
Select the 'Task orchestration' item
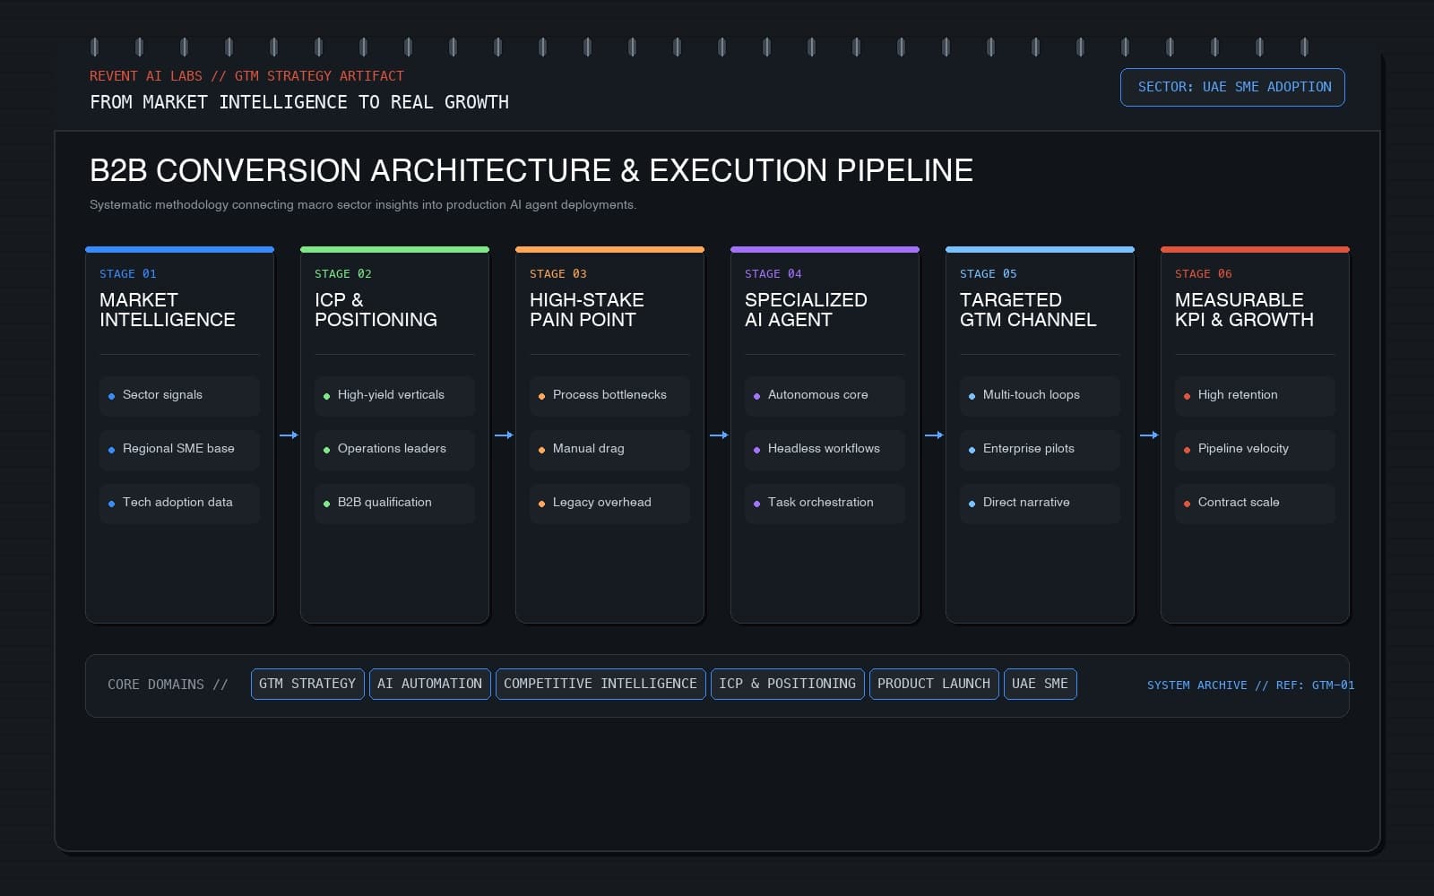[825, 503]
